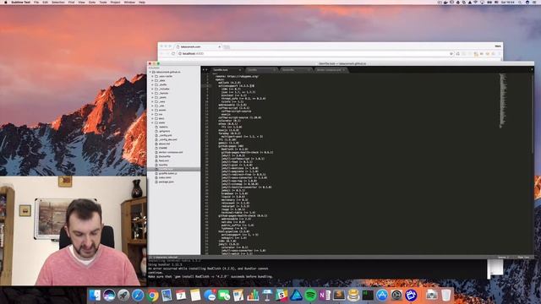
Task: Open Finder from the dock
Action: click(95, 295)
